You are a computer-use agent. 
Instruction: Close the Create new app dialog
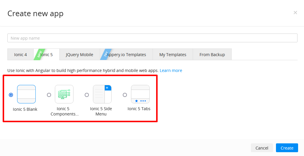295,13
